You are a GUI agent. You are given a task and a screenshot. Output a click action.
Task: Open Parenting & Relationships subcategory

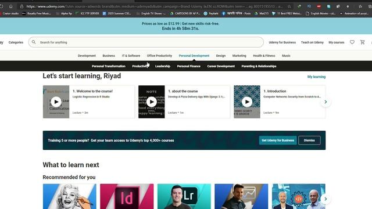(259, 66)
